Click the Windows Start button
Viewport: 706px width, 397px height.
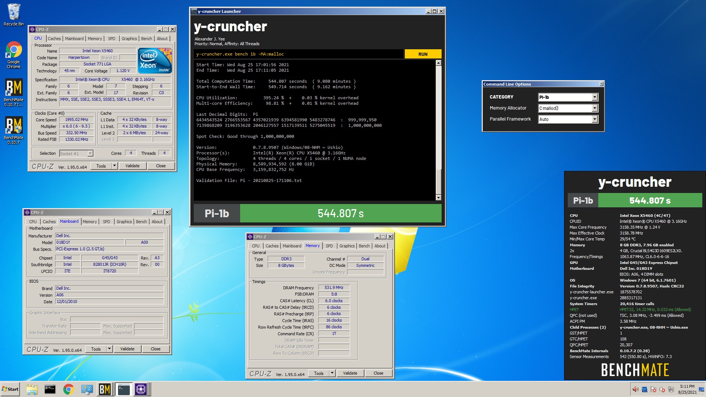tap(10, 389)
